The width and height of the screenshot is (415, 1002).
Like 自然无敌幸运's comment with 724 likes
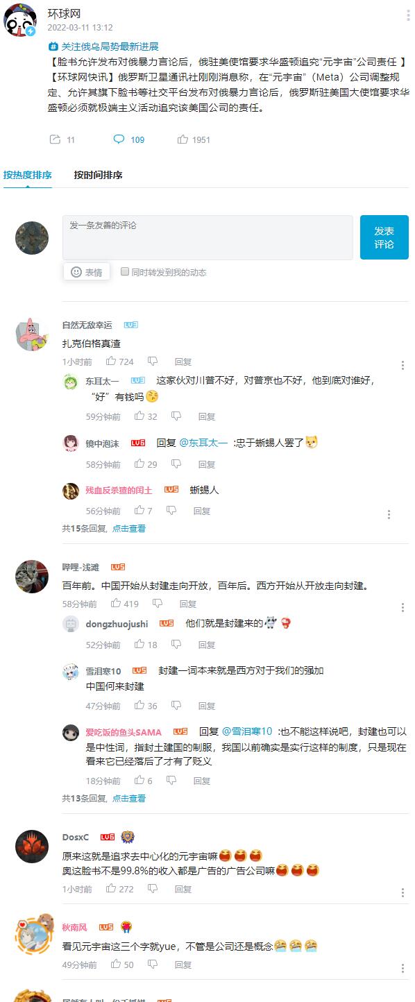111,362
